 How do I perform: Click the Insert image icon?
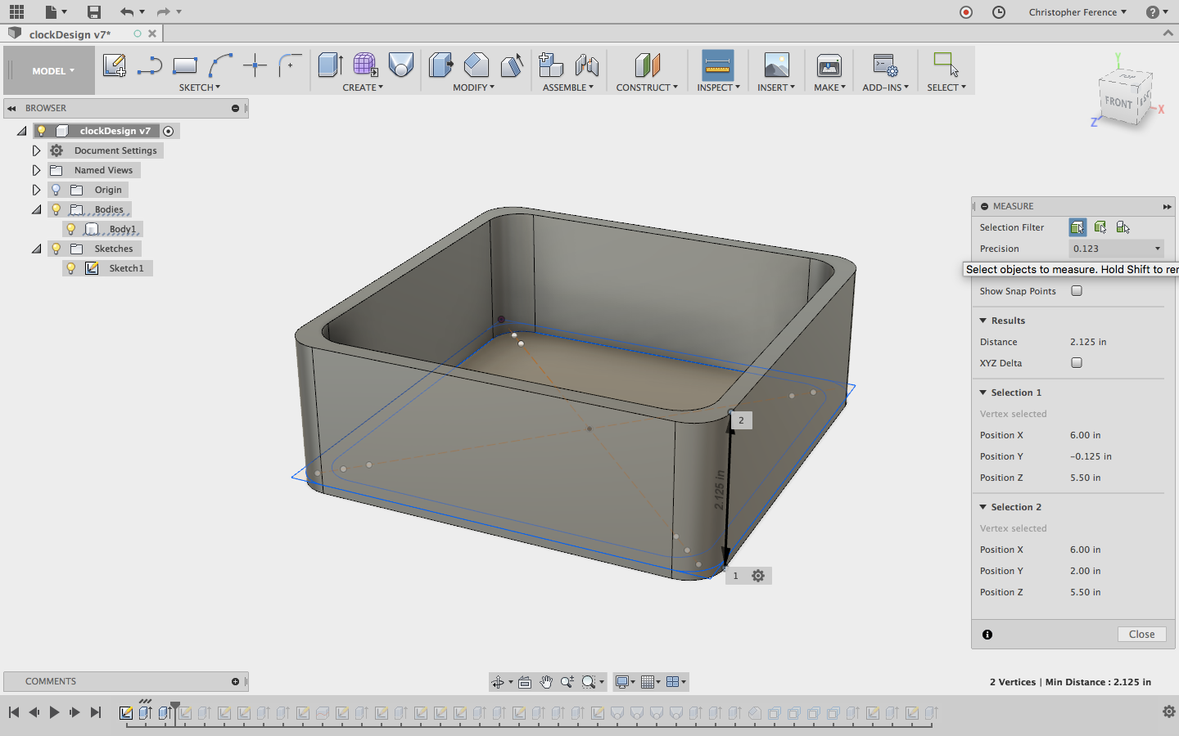pyautogui.click(x=776, y=65)
